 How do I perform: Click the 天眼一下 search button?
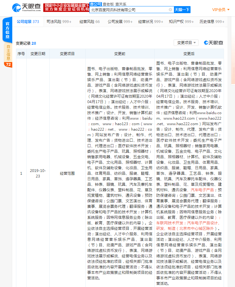(x=182, y=10)
